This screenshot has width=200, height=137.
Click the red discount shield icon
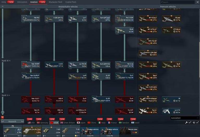click(x=2, y=117)
